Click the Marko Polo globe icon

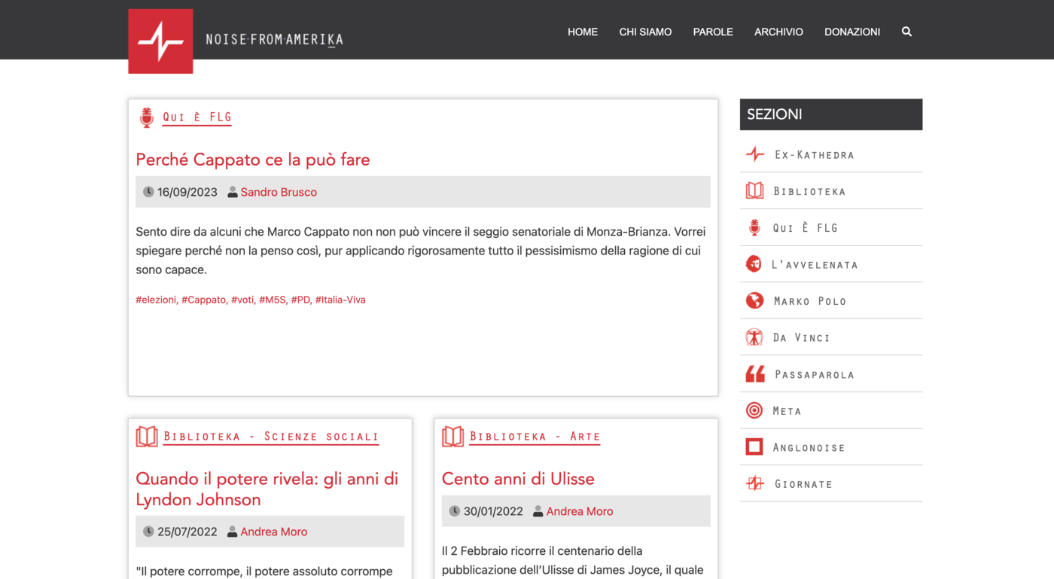coord(754,300)
